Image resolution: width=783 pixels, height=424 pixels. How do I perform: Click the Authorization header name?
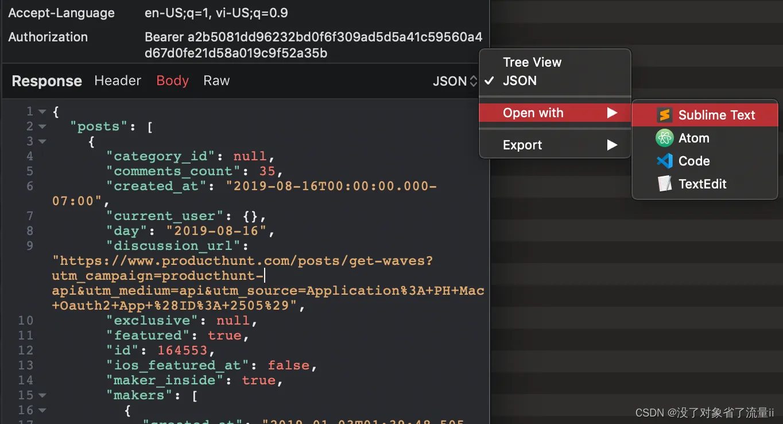tap(48, 37)
